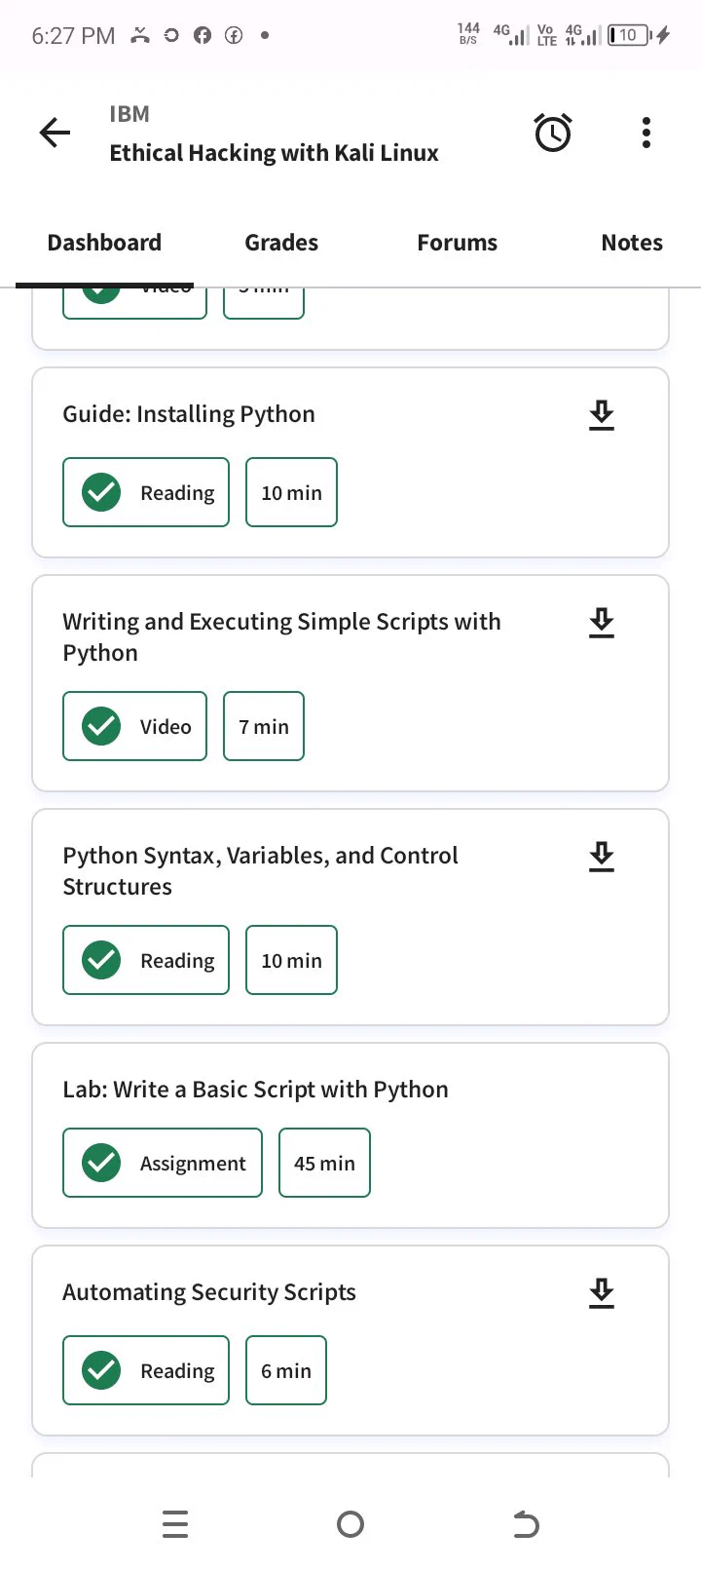
Task: Open the three-dot overflow menu
Action: coord(646,133)
